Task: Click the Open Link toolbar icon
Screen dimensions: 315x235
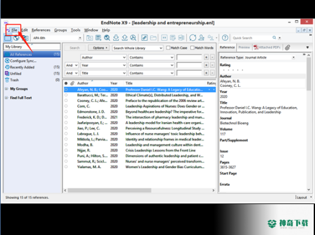Action: (x=144, y=38)
